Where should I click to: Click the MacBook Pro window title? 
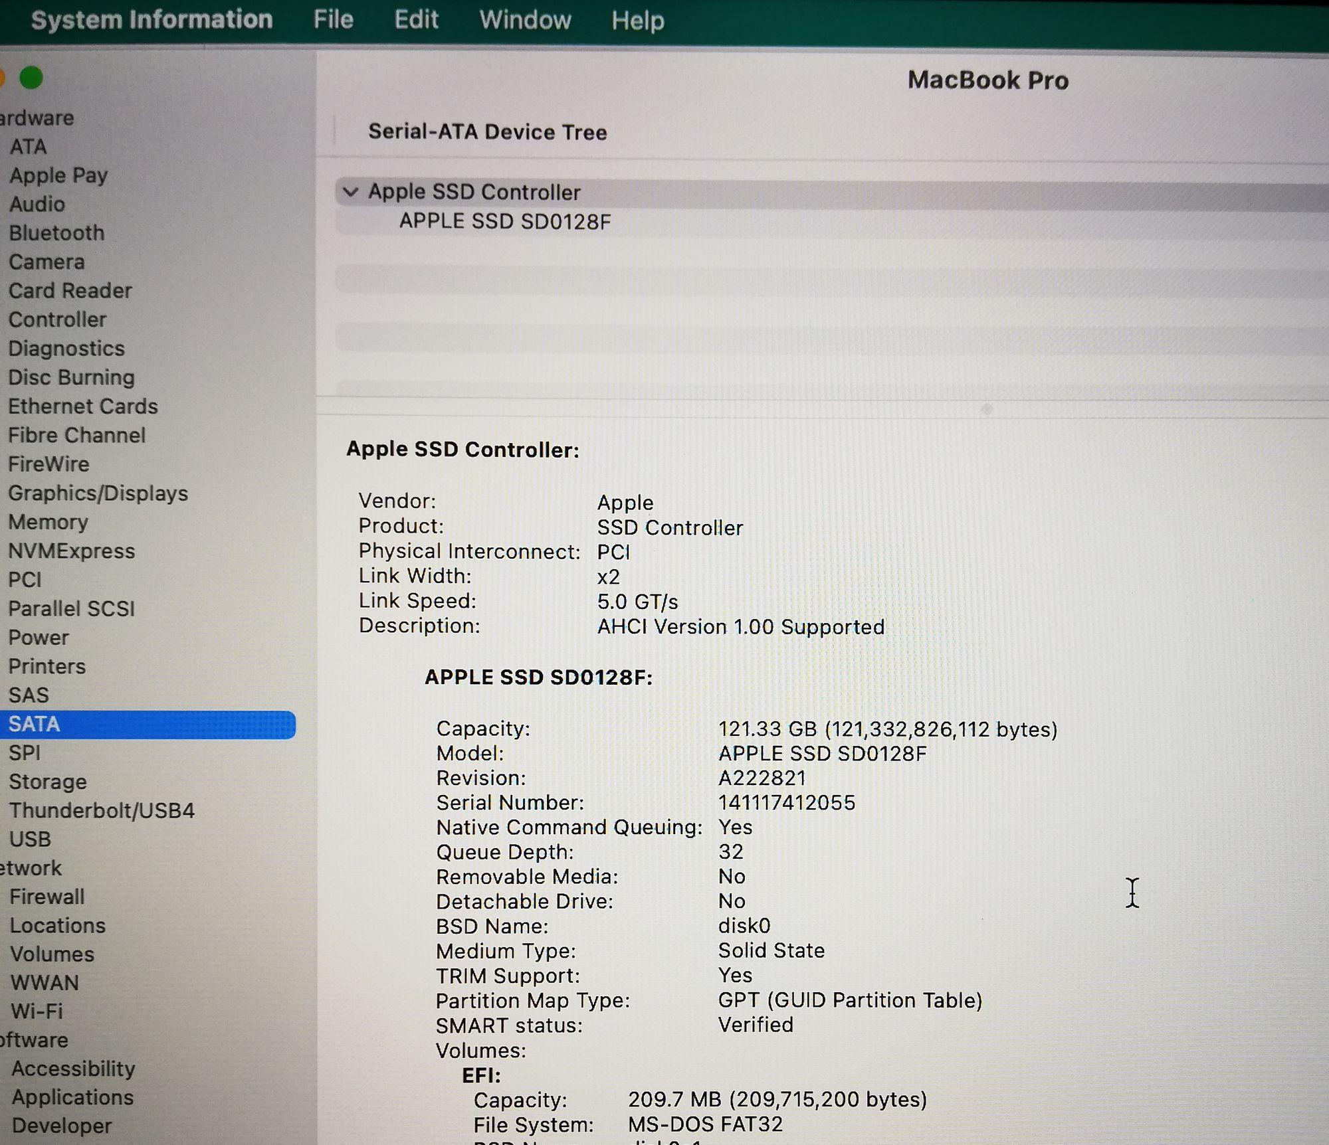[988, 80]
